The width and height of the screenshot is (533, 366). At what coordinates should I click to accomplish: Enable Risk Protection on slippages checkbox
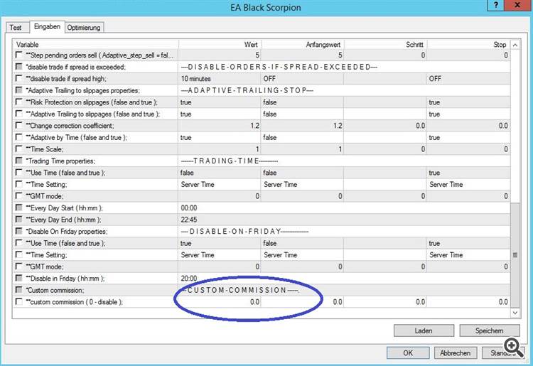click(19, 102)
